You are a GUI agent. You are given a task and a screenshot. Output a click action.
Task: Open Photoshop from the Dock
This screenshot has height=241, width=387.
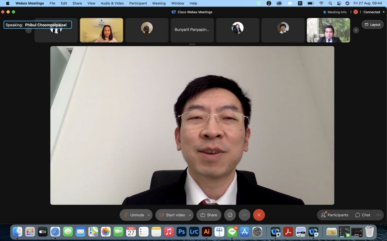click(181, 232)
